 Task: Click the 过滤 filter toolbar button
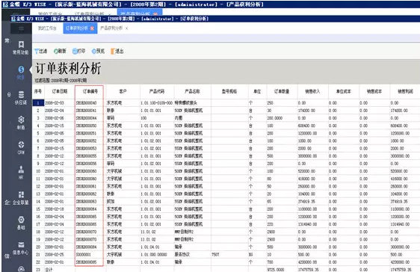click(40, 51)
